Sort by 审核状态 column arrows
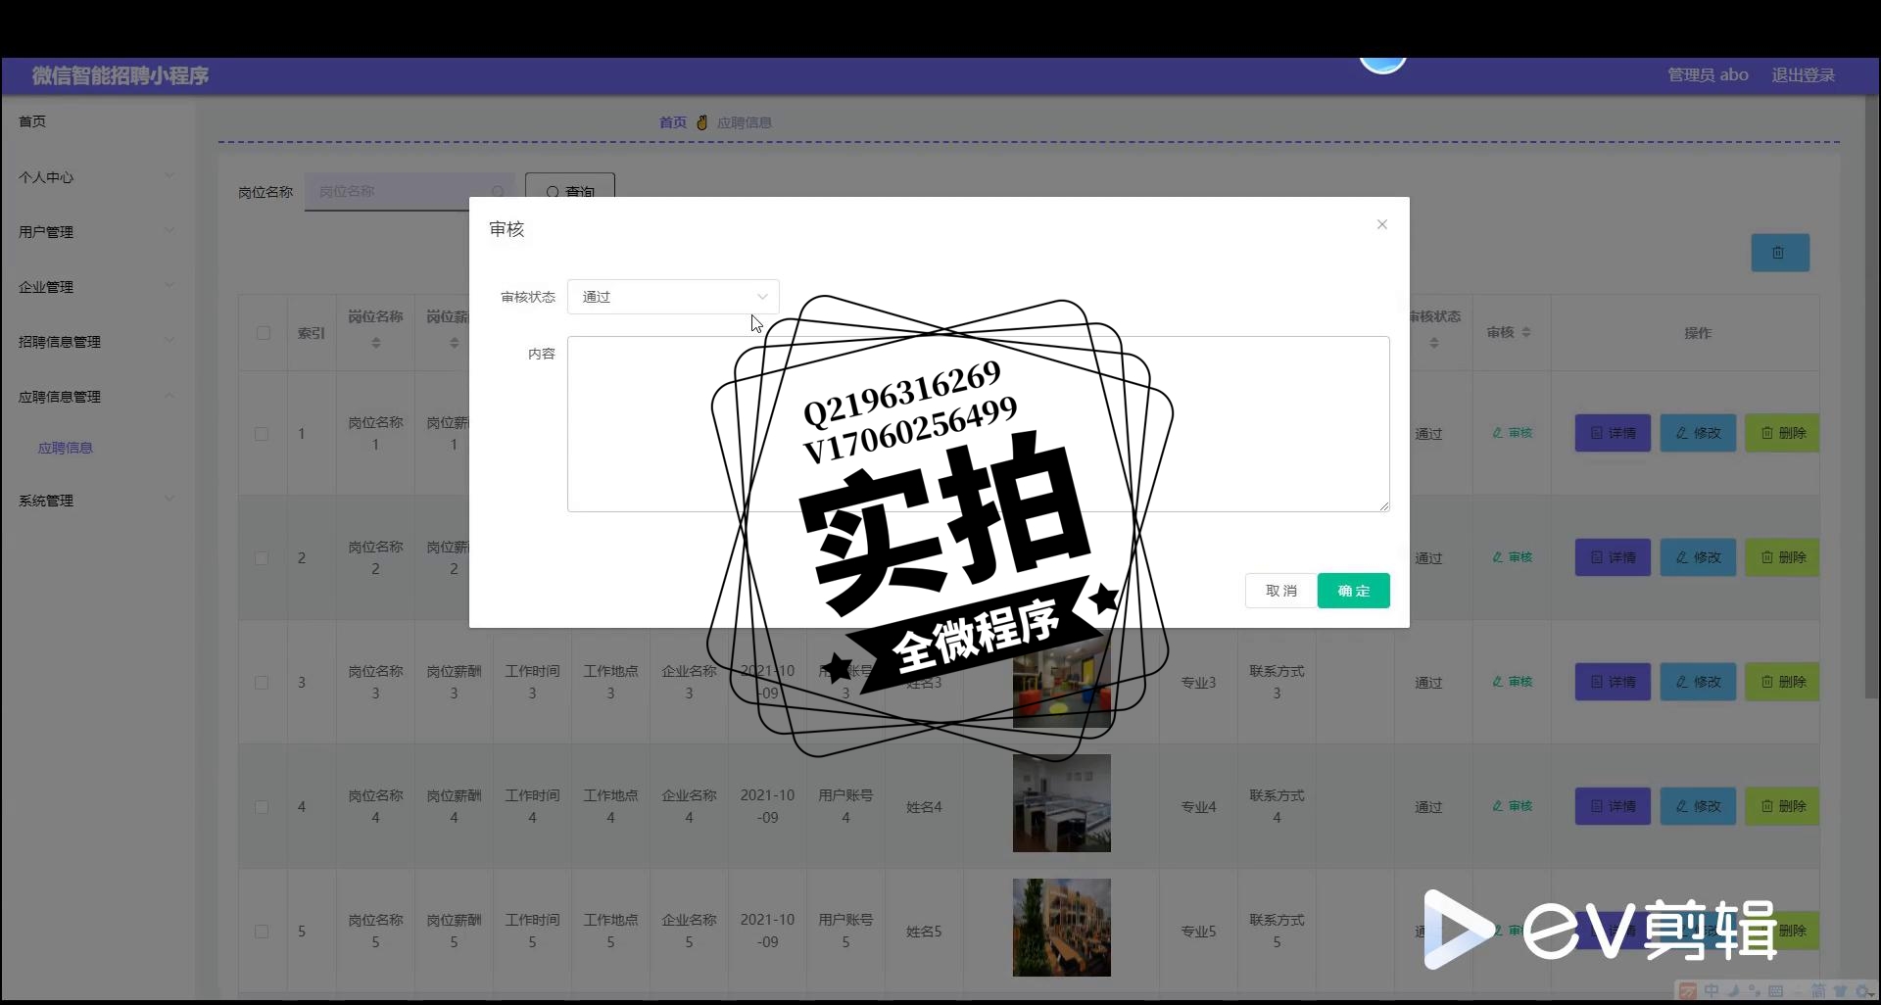1881x1005 pixels. [x=1434, y=344]
